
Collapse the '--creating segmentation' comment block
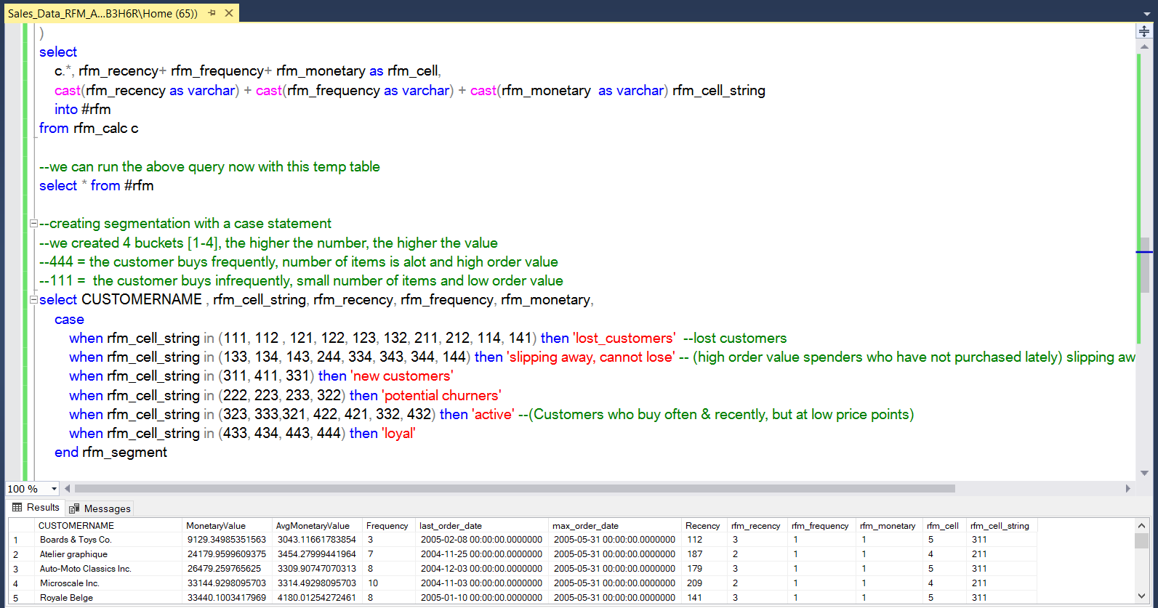(x=33, y=224)
